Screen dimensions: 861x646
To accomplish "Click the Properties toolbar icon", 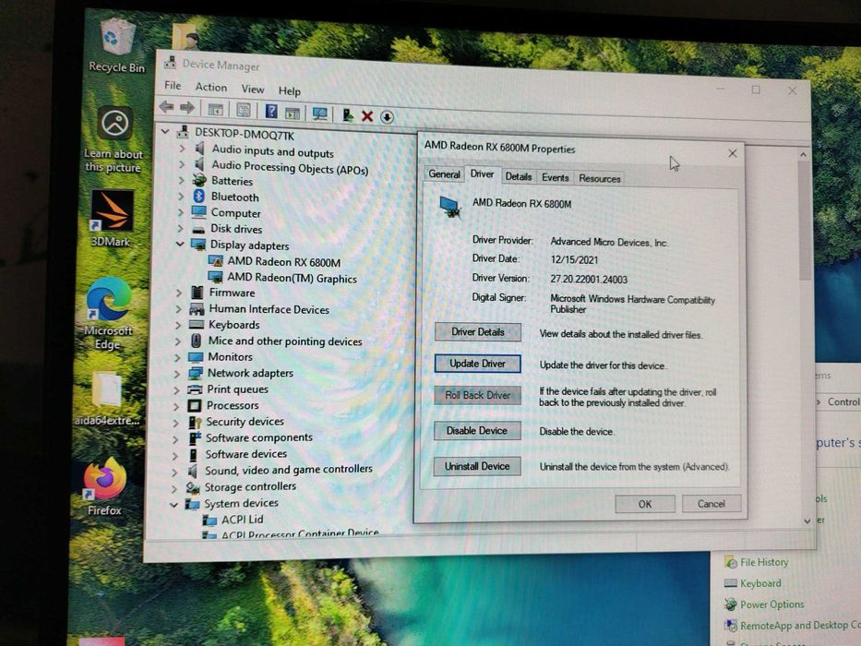I will (x=243, y=111).
